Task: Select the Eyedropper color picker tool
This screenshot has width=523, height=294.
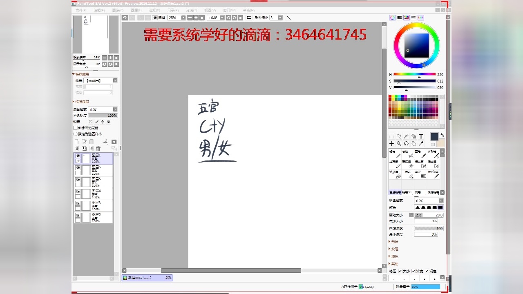Action: pos(421,144)
